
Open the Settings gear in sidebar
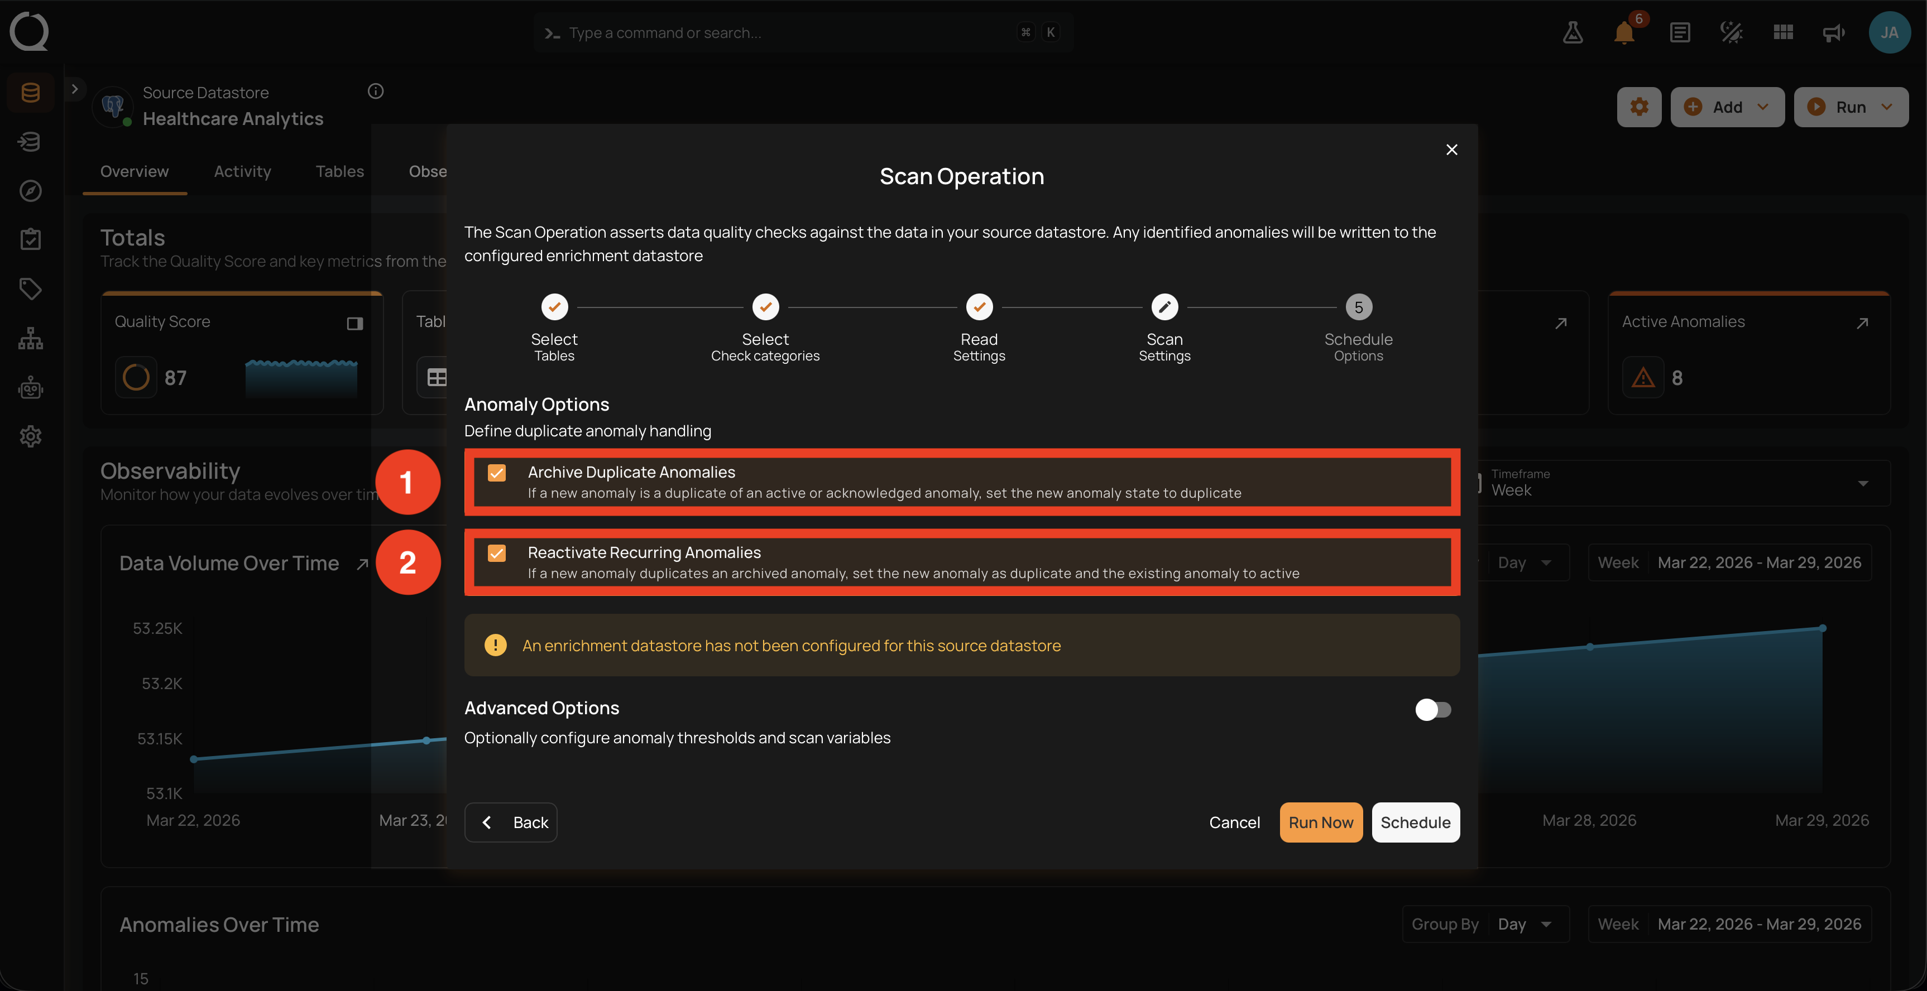[x=31, y=436]
